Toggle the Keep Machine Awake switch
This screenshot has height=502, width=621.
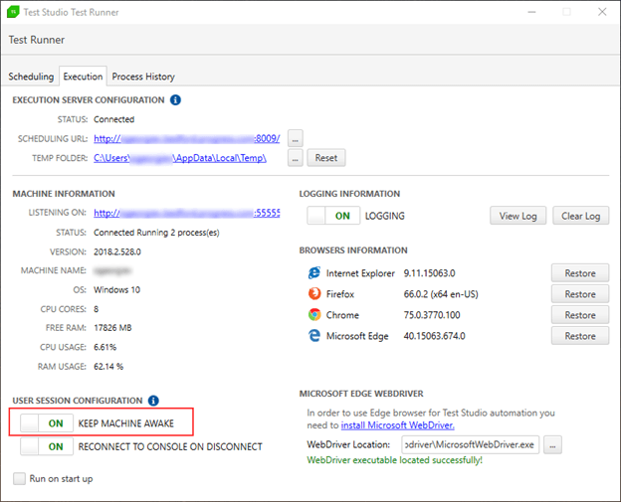coord(47,422)
